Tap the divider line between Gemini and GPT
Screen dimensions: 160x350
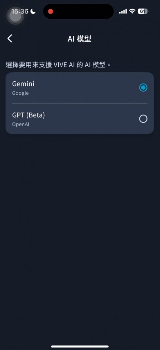[80, 103]
